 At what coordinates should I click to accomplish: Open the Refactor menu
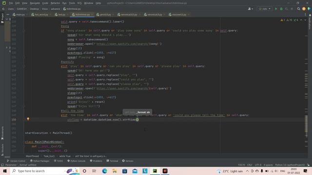(x=55, y=3)
